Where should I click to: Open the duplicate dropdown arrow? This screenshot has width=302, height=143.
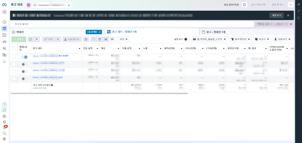pyautogui.click(x=37, y=39)
